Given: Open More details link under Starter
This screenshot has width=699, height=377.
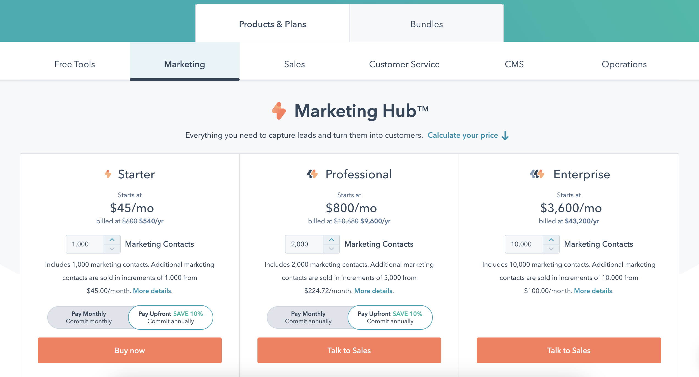Looking at the screenshot, I should click(x=152, y=291).
